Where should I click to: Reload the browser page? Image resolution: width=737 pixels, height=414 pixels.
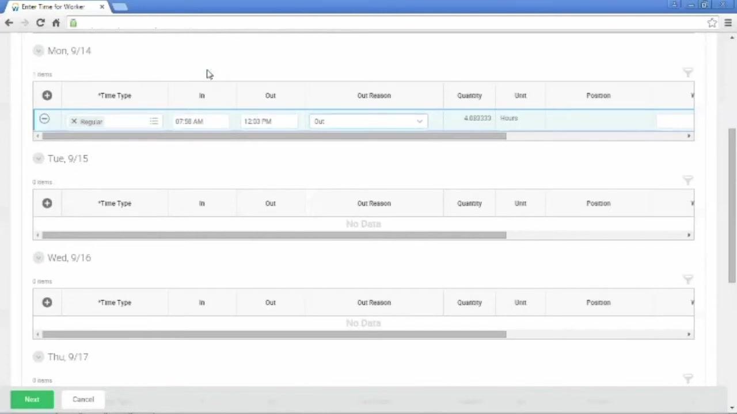coord(40,23)
